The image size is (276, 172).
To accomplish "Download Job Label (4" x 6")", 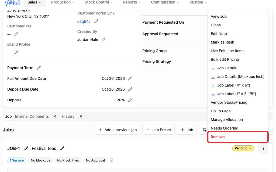I will 238,85.
